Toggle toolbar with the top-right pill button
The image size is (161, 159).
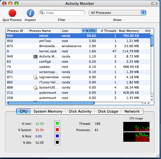coord(154,3)
